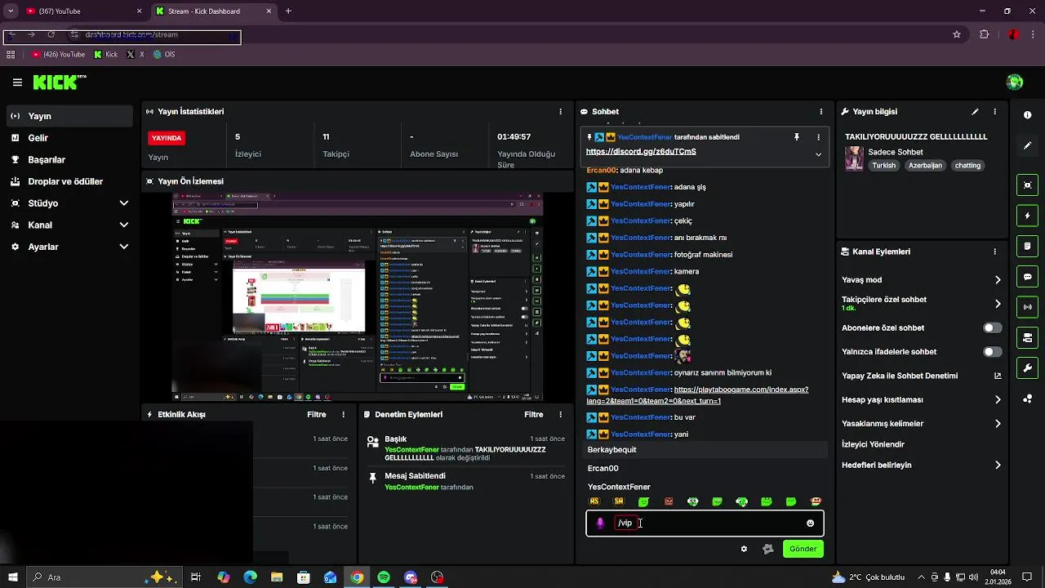The width and height of the screenshot is (1045, 588).
Task: Toggle the stream preview panel icon in right sidebar
Action: click(x=1028, y=185)
